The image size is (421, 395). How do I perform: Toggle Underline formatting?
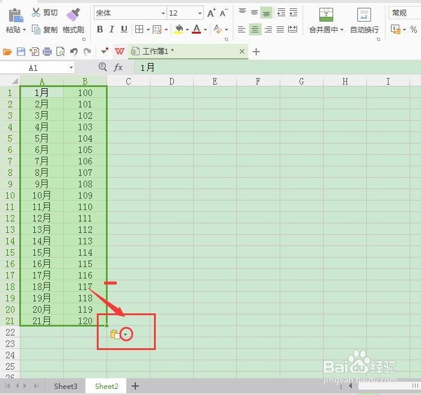124,29
